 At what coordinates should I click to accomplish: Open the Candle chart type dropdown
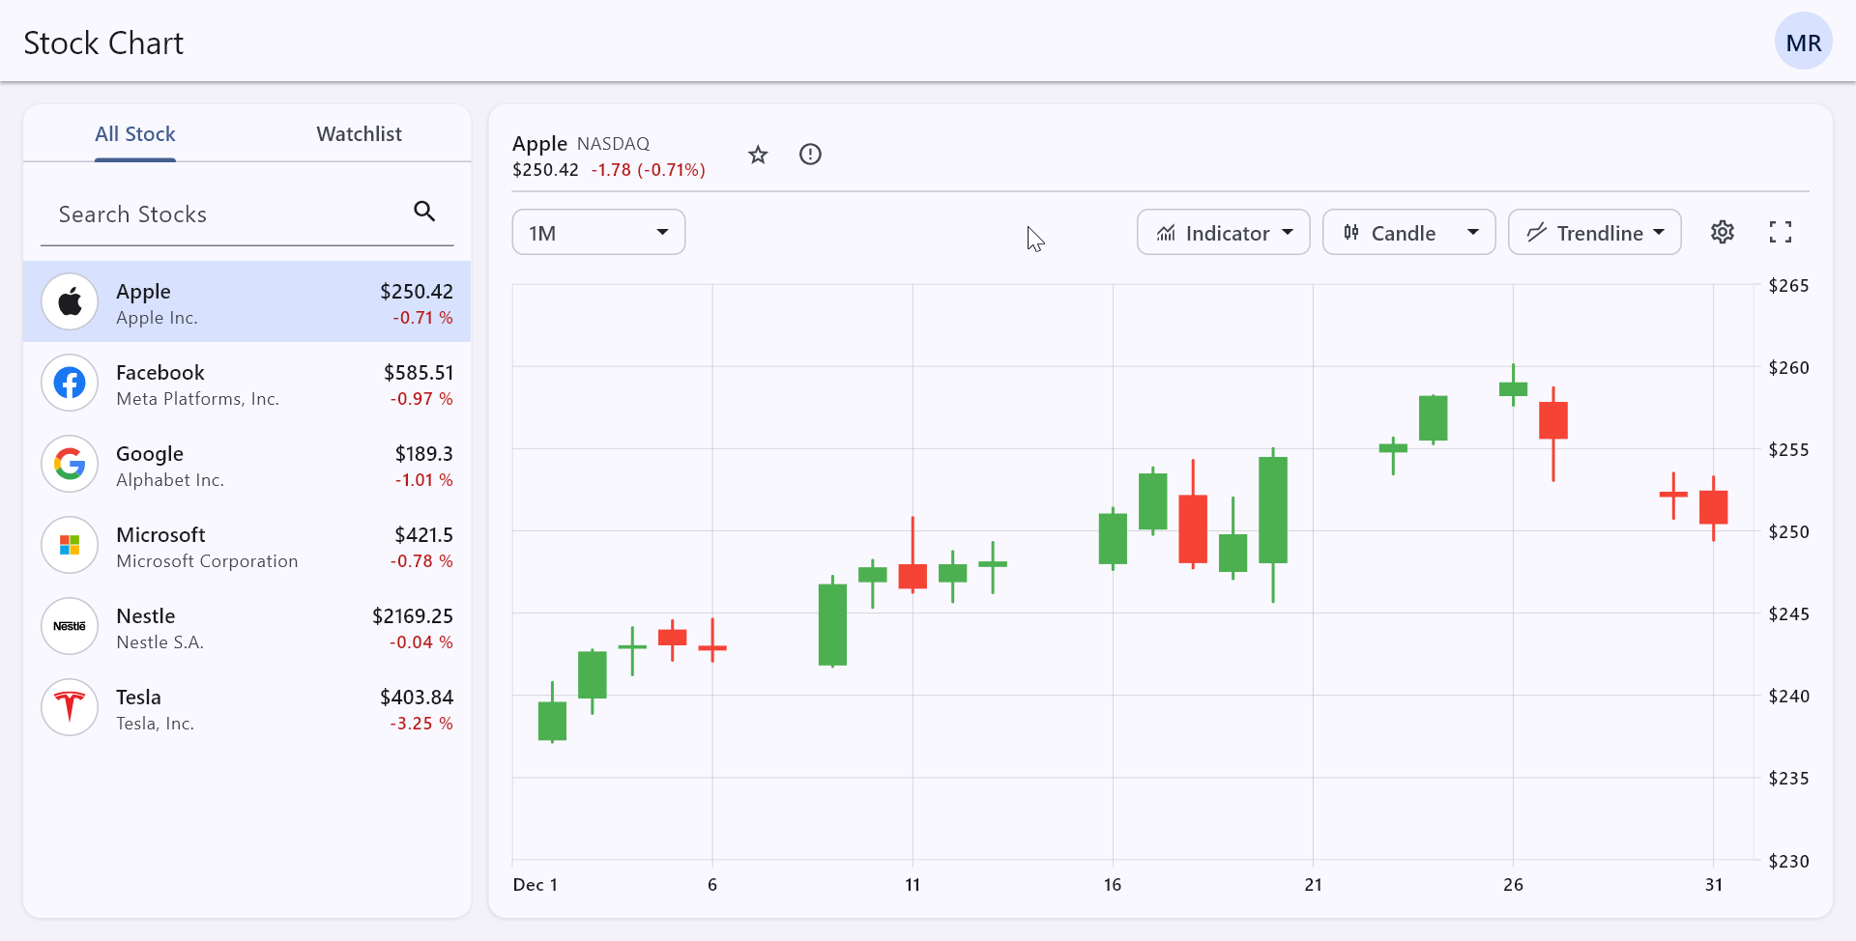(1408, 232)
